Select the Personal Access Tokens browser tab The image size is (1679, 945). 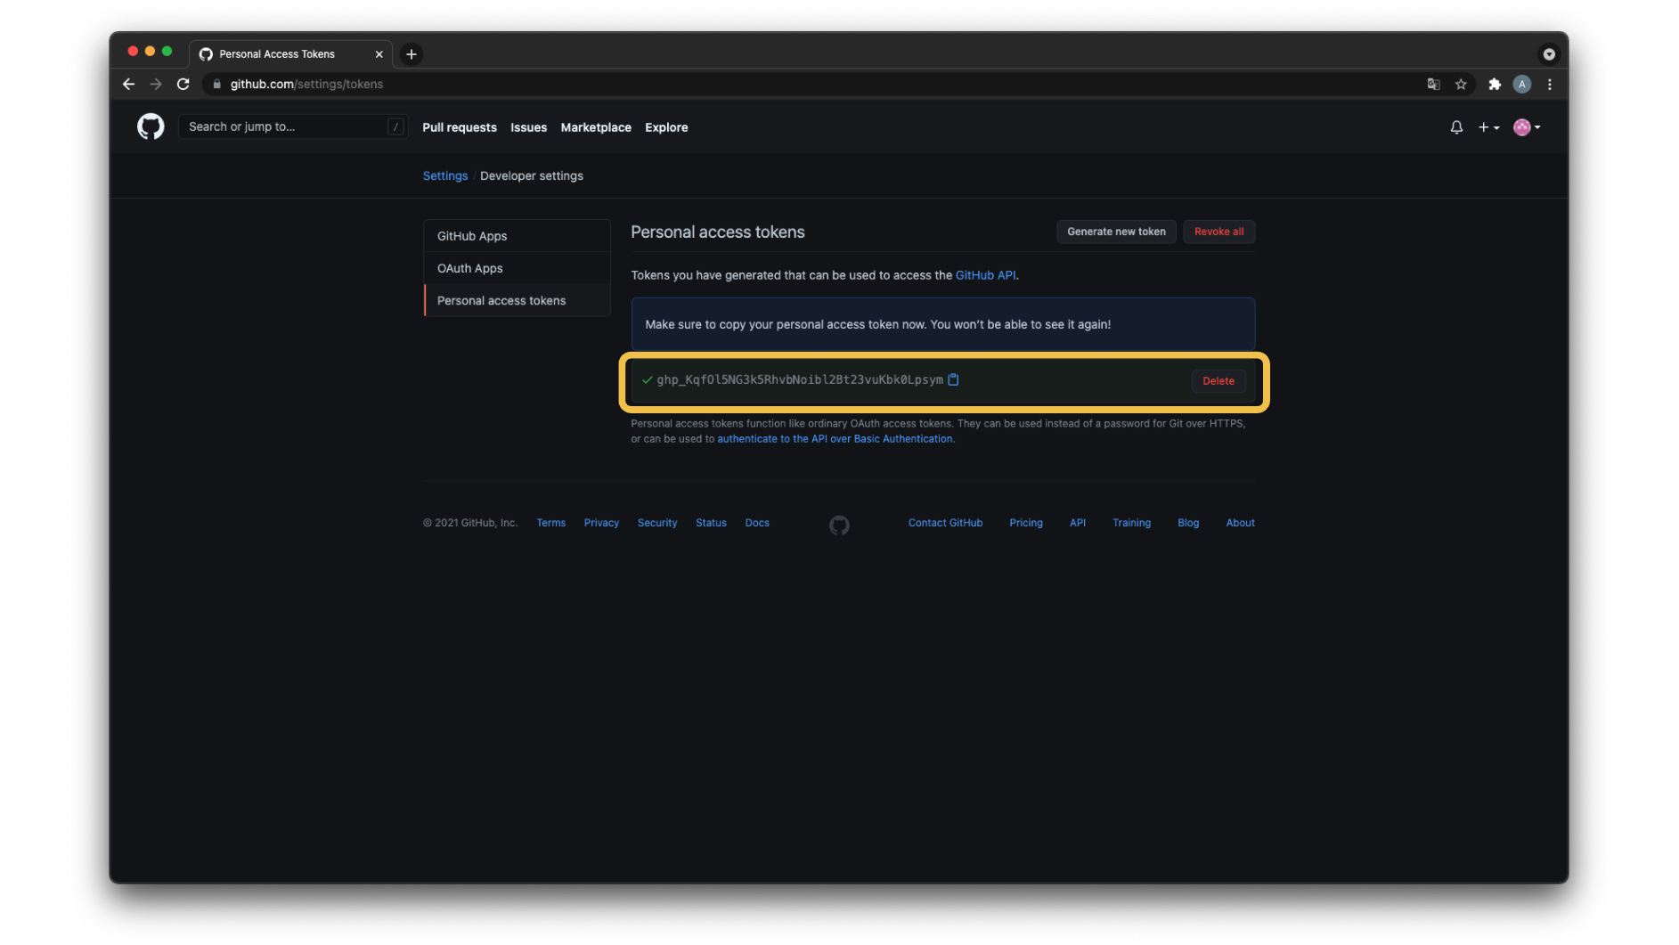coord(289,54)
